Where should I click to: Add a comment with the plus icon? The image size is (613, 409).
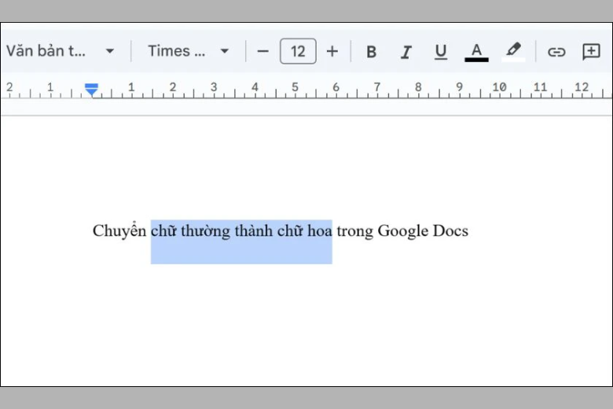591,52
